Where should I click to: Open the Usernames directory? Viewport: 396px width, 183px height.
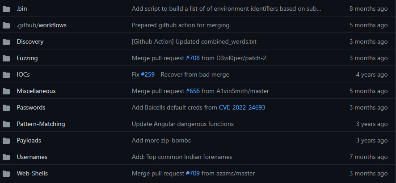(x=32, y=157)
